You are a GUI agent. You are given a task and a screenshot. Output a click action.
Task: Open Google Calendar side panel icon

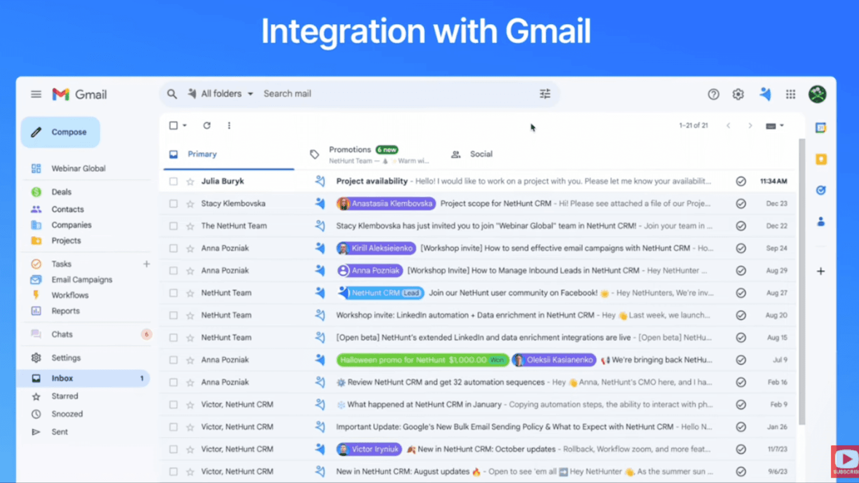tap(821, 128)
